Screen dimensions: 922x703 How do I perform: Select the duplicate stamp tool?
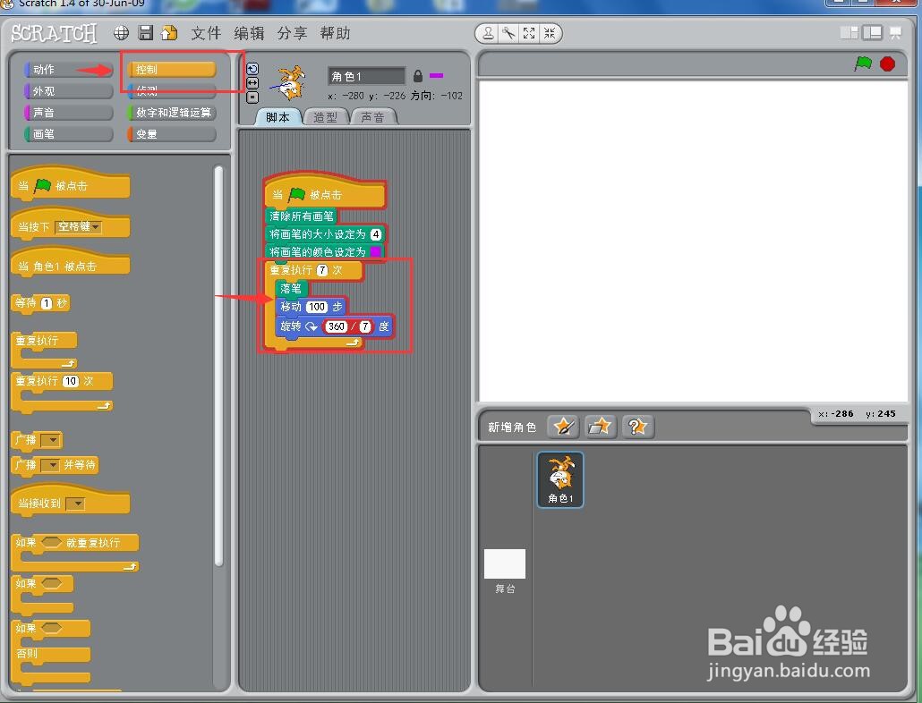(488, 33)
